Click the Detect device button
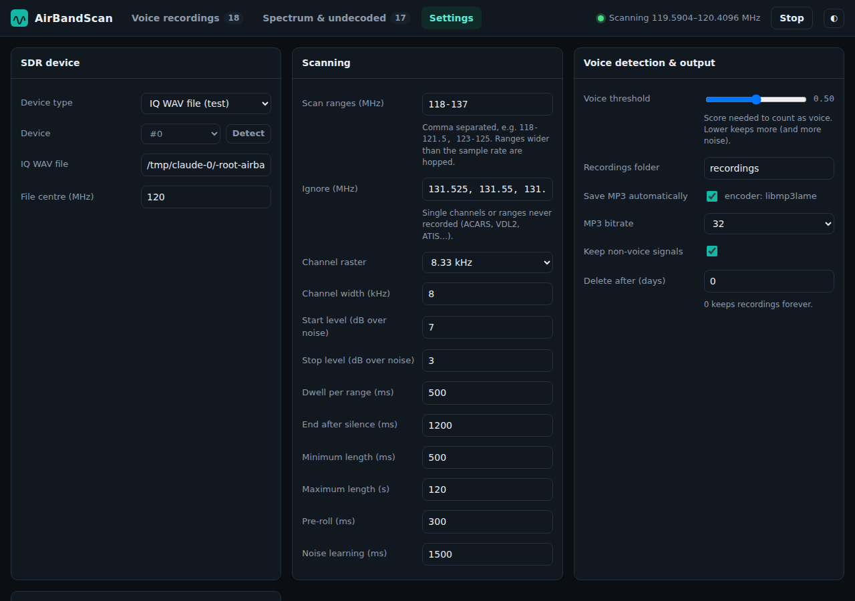This screenshot has width=855, height=601. click(248, 134)
